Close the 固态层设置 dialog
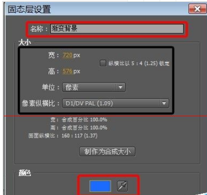The image size is (207, 195). tap(197, 9)
